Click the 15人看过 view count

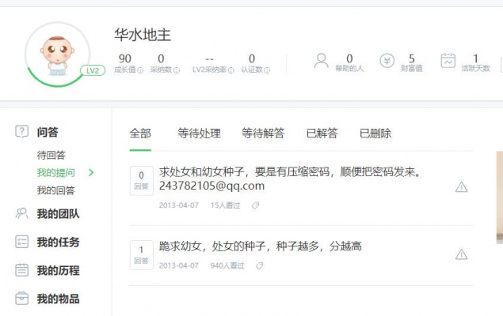click(225, 205)
